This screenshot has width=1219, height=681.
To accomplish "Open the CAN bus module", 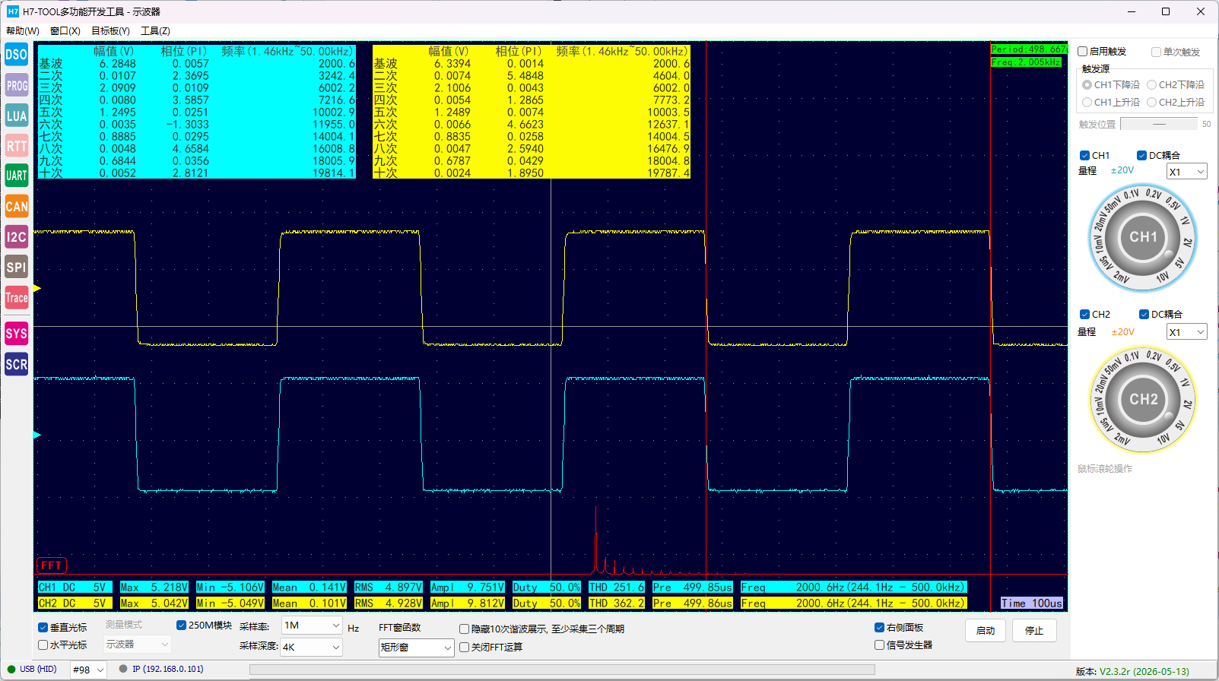I will 16,206.
